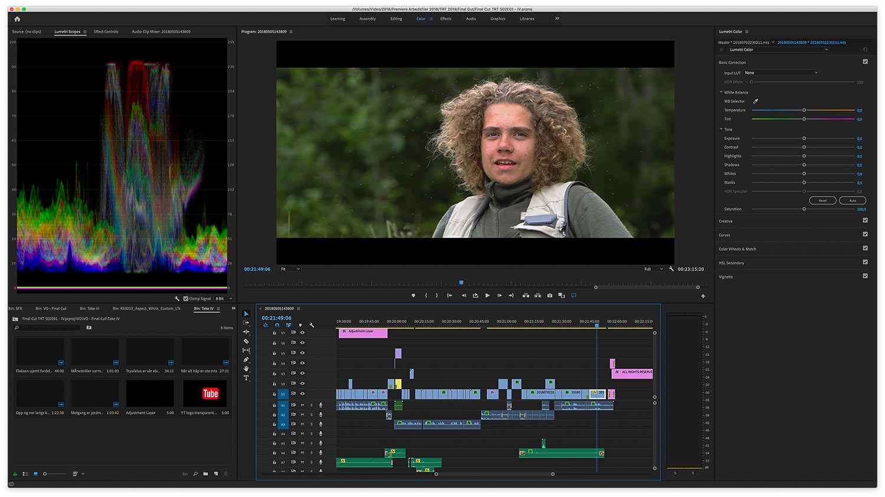Click the Lift button in Program Monitor
This screenshot has width=885, height=497.
(x=526, y=295)
